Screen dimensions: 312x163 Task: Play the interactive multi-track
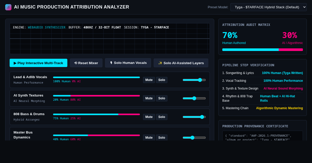coord(38,63)
